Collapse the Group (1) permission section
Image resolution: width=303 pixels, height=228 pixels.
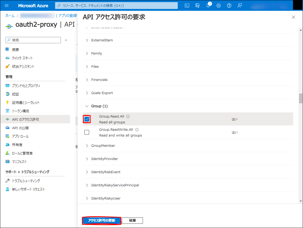click(x=87, y=106)
